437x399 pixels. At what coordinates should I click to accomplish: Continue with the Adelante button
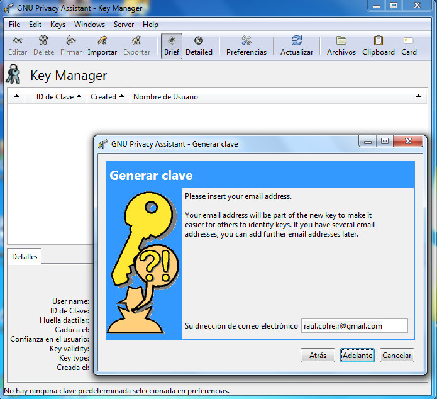(x=357, y=356)
